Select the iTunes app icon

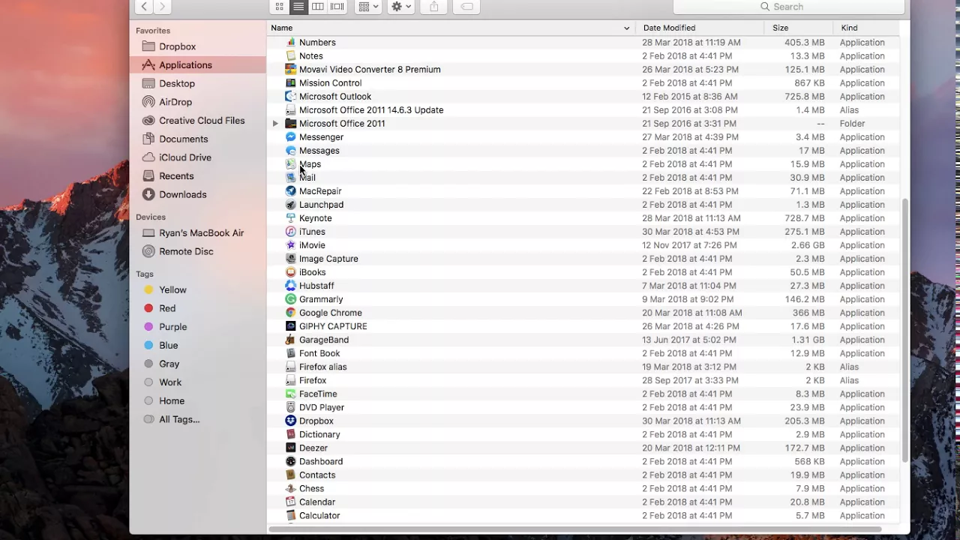[x=291, y=232]
